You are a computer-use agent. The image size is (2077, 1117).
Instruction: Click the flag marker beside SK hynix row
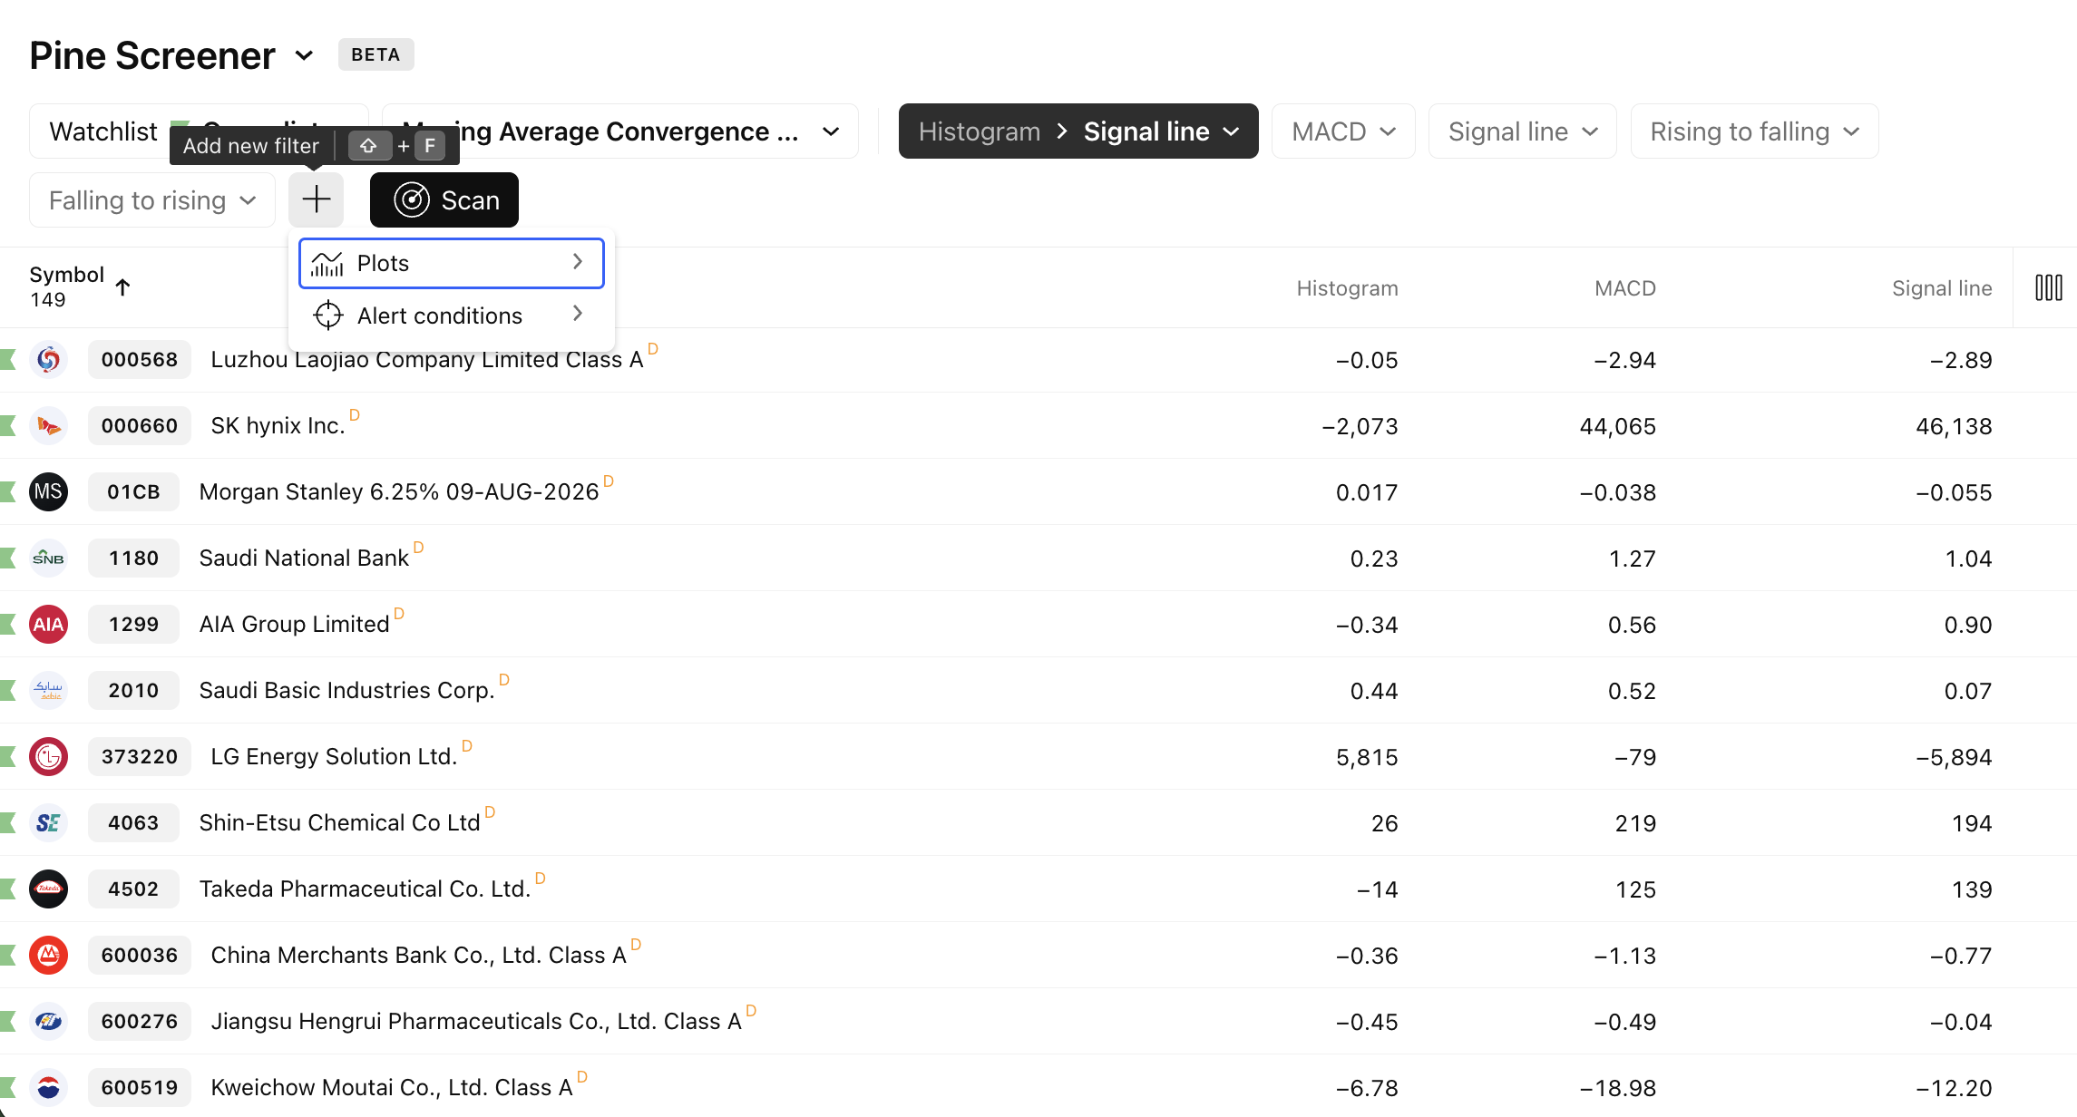pos(8,426)
